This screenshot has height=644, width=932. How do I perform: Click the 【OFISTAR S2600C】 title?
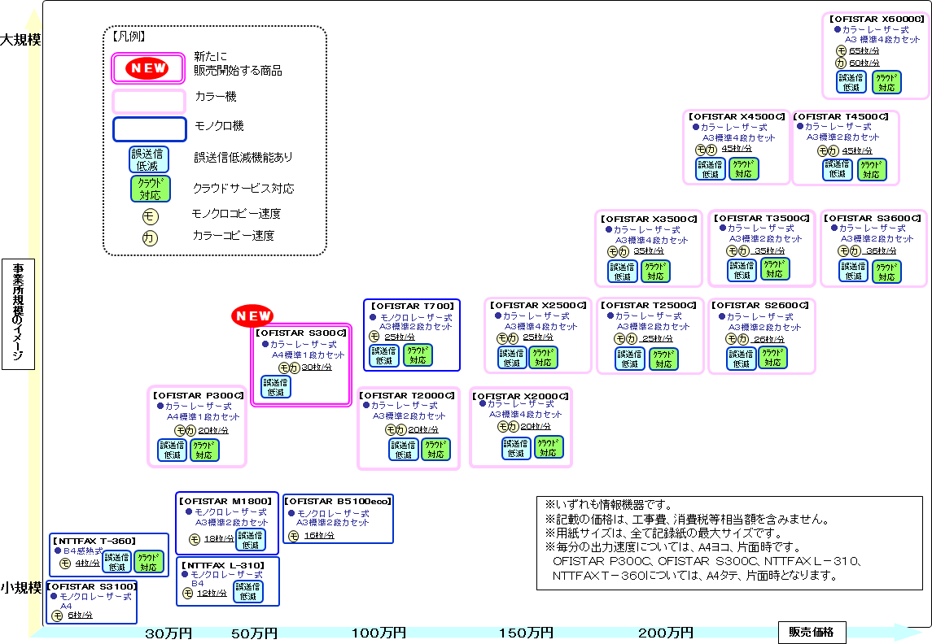click(x=760, y=305)
